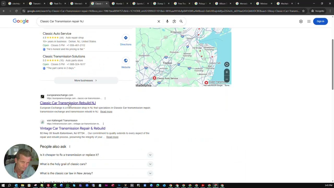Viewport: 334px width, 188px height.
Task: Switch to Minivan tab
Action: pos(264,4)
